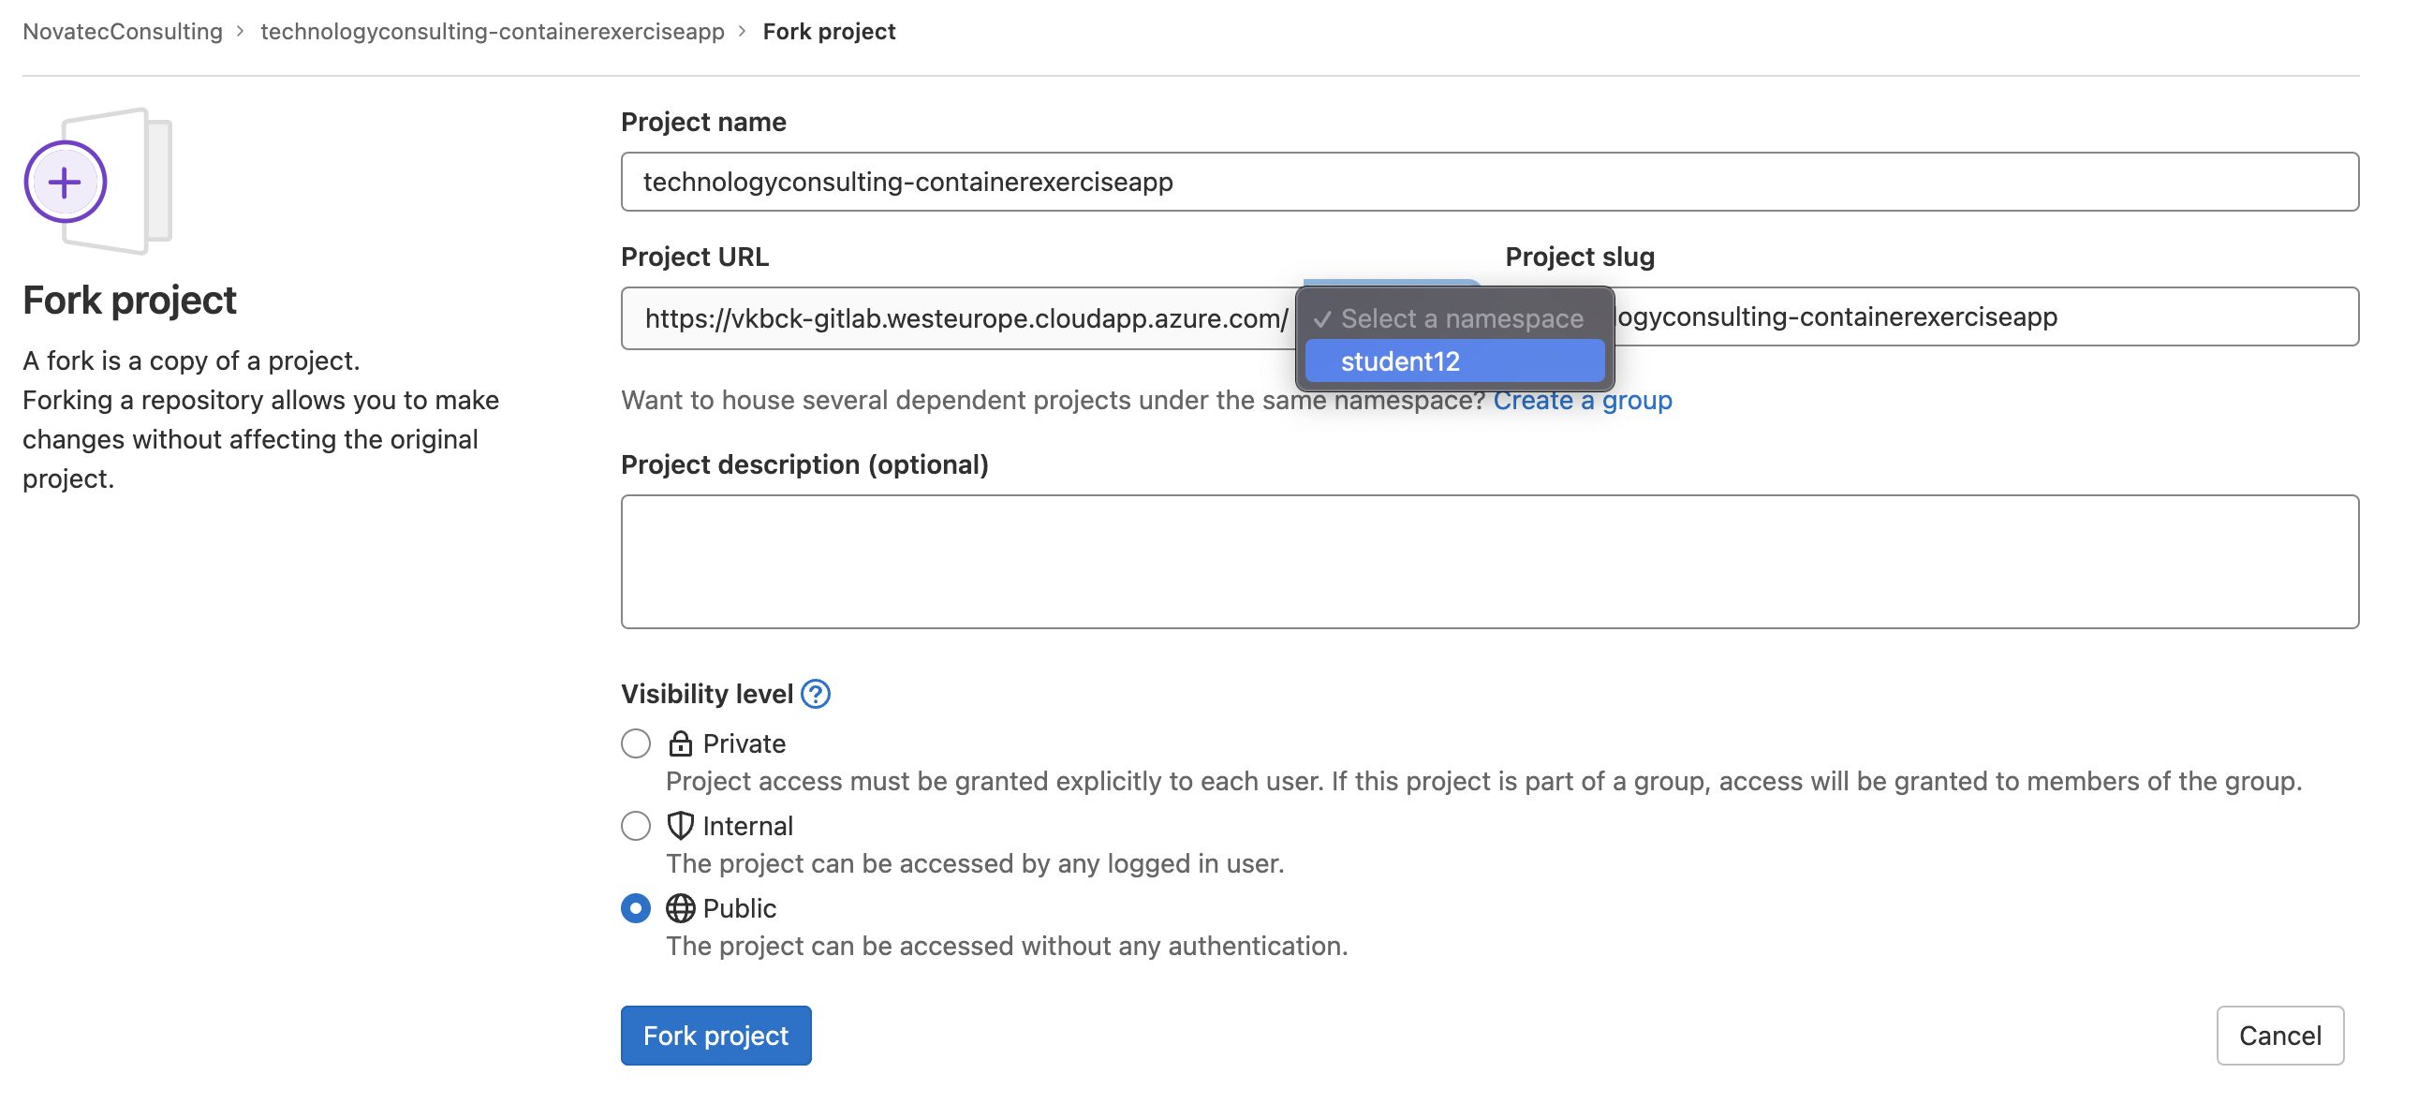Choose student12 from the namespace dropdown

pos(1453,361)
